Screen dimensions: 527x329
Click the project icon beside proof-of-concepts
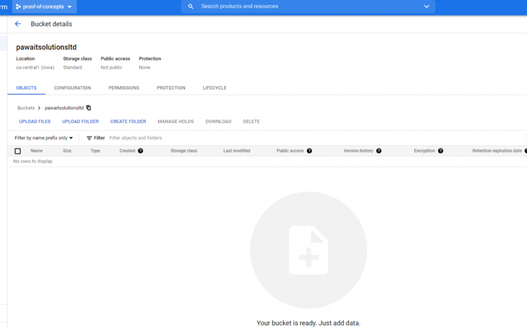18,6
